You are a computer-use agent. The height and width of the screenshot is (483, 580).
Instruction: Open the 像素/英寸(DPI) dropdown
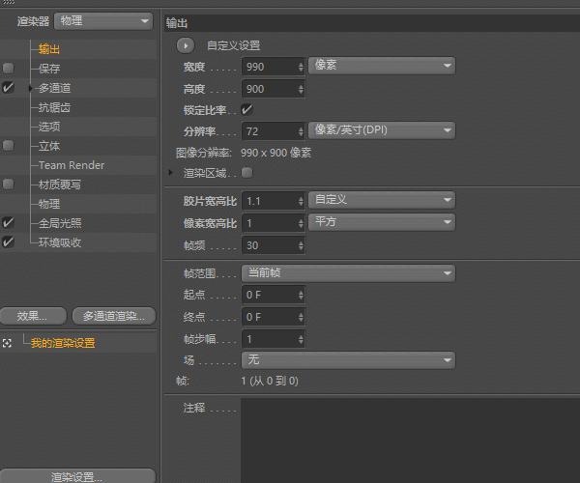(x=382, y=130)
